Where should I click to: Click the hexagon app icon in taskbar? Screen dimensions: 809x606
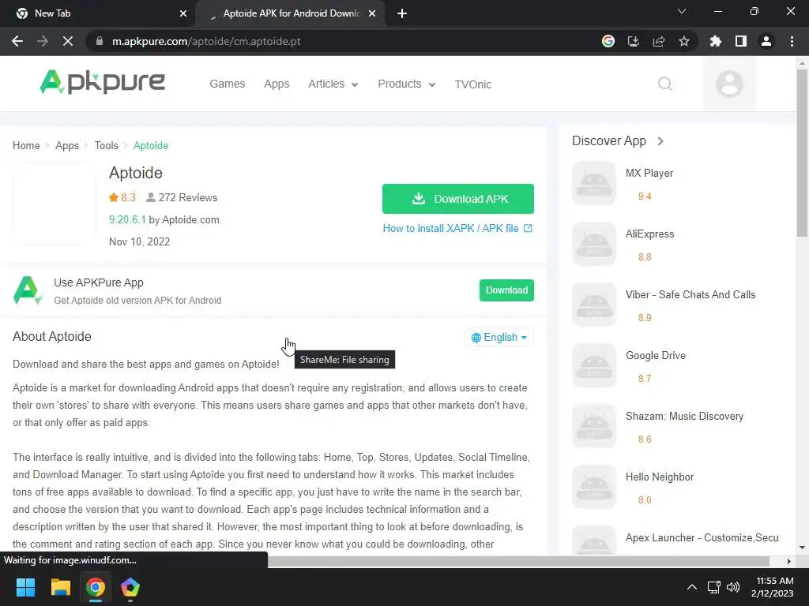(130, 587)
